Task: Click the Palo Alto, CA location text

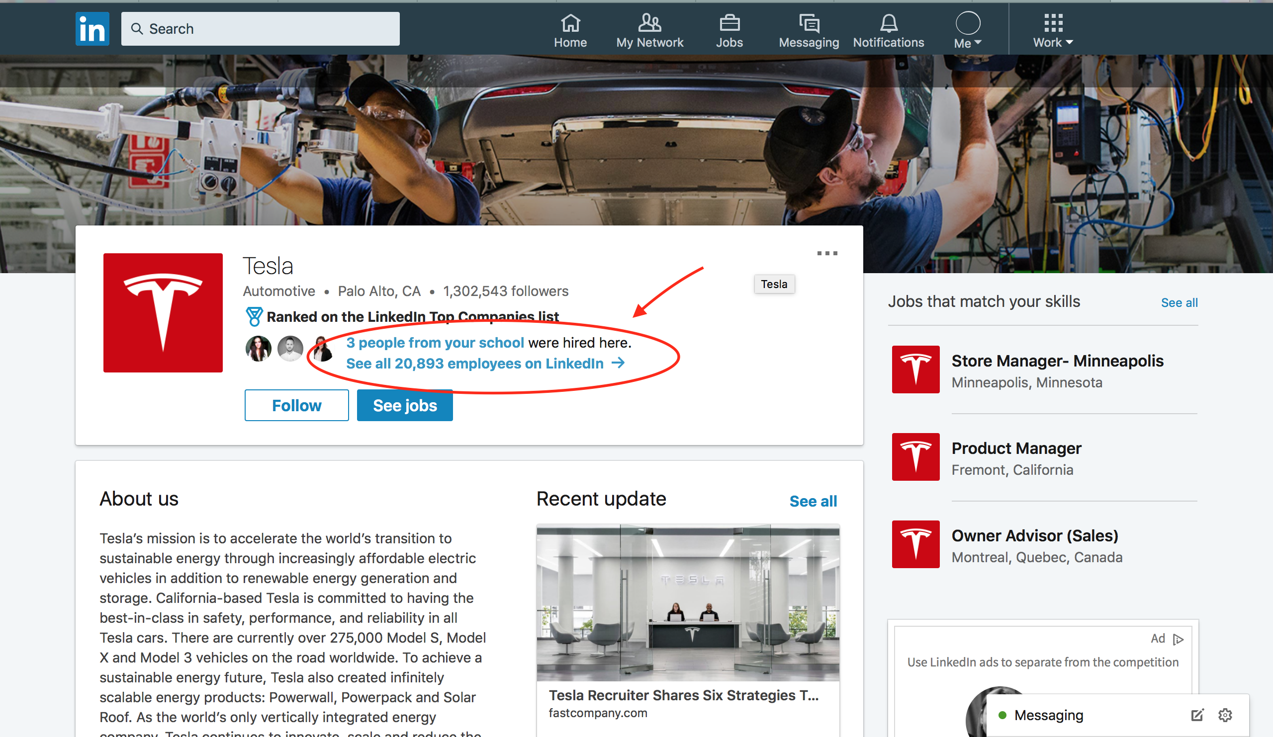Action: pyautogui.click(x=379, y=291)
